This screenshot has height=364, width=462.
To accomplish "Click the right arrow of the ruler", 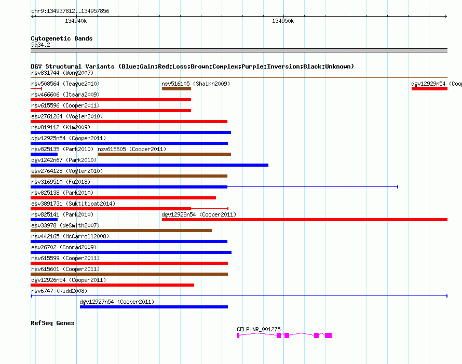I will click(x=445, y=16).
